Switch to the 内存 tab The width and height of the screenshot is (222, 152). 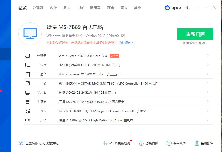coord(53,8)
